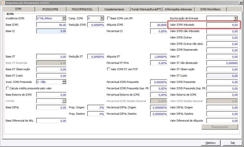The image size is (244, 147).
Task: Click the Histórico button
Action: [210, 143]
